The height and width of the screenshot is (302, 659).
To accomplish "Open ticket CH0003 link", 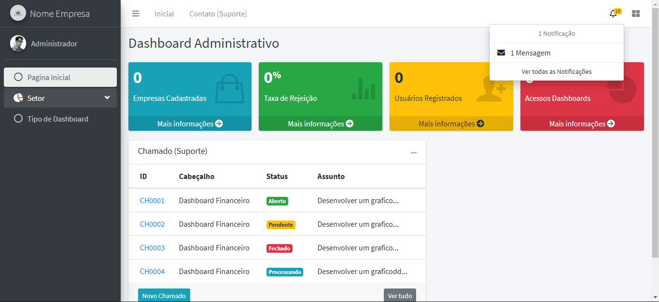I will click(152, 247).
